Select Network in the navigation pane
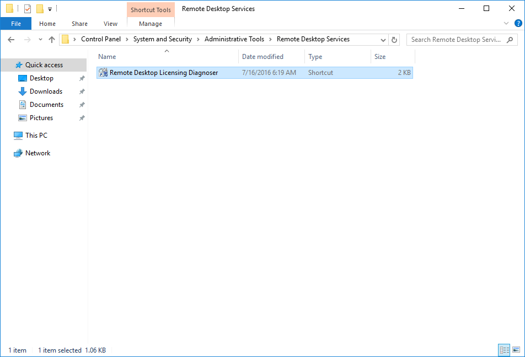This screenshot has width=525, height=357. click(x=37, y=153)
